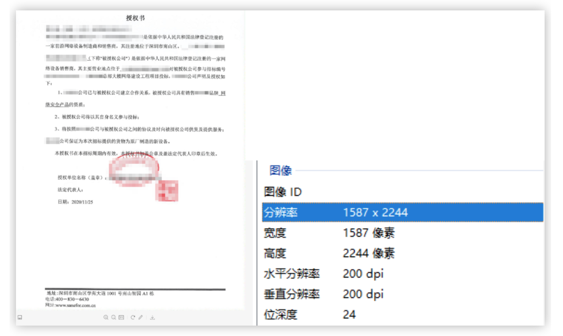Download the image via the download icon
563x336 pixels.
tap(152, 318)
